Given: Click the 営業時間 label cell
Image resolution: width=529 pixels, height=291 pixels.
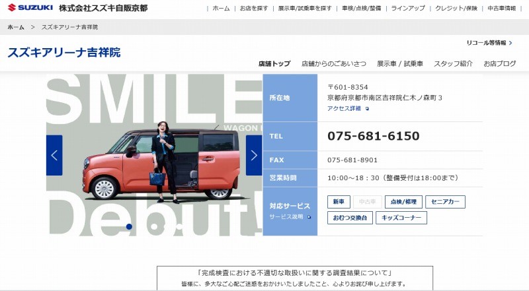Looking at the screenshot, I should (x=290, y=178).
